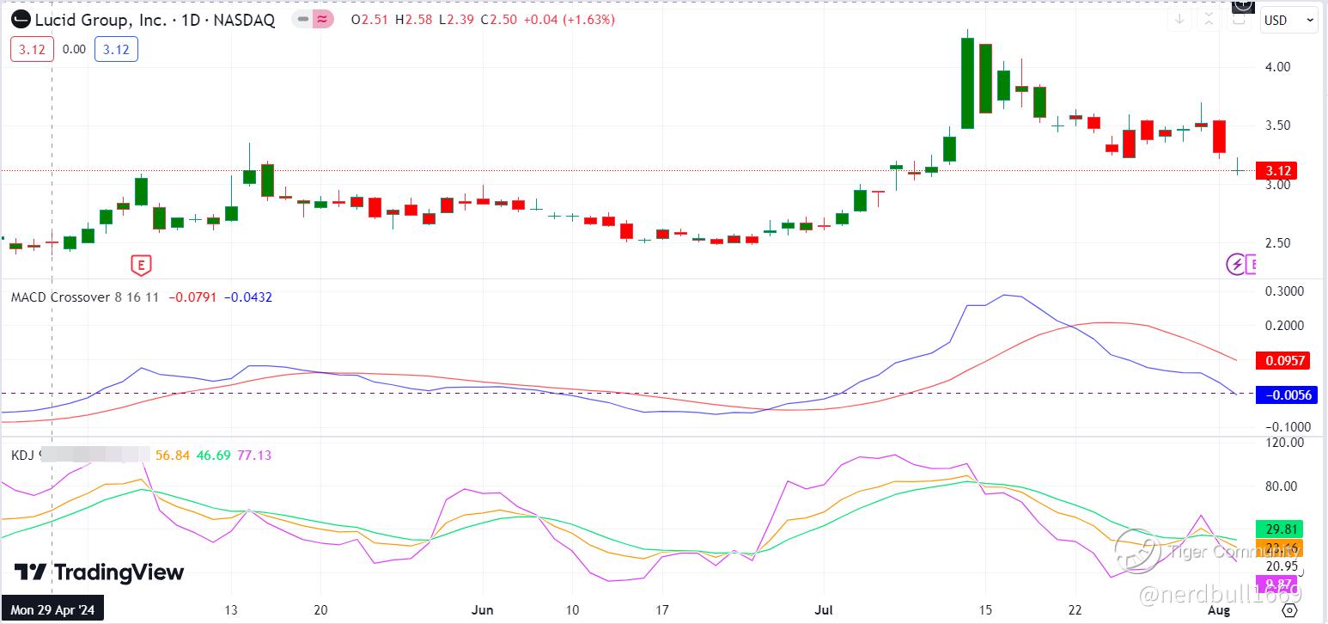The height and width of the screenshot is (624, 1328).
Task: Click the '0.00' spread value between the price buttons
Action: pyautogui.click(x=74, y=49)
